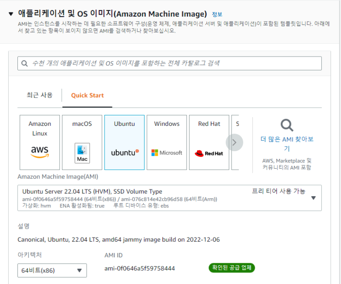Screen dimensions: 341x284
Task: Switch to the 최근 사용 tab
Action: (x=39, y=95)
